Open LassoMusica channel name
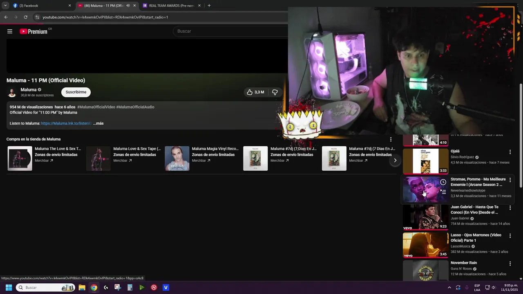Viewport: 523px width, 294px height. coord(460,247)
